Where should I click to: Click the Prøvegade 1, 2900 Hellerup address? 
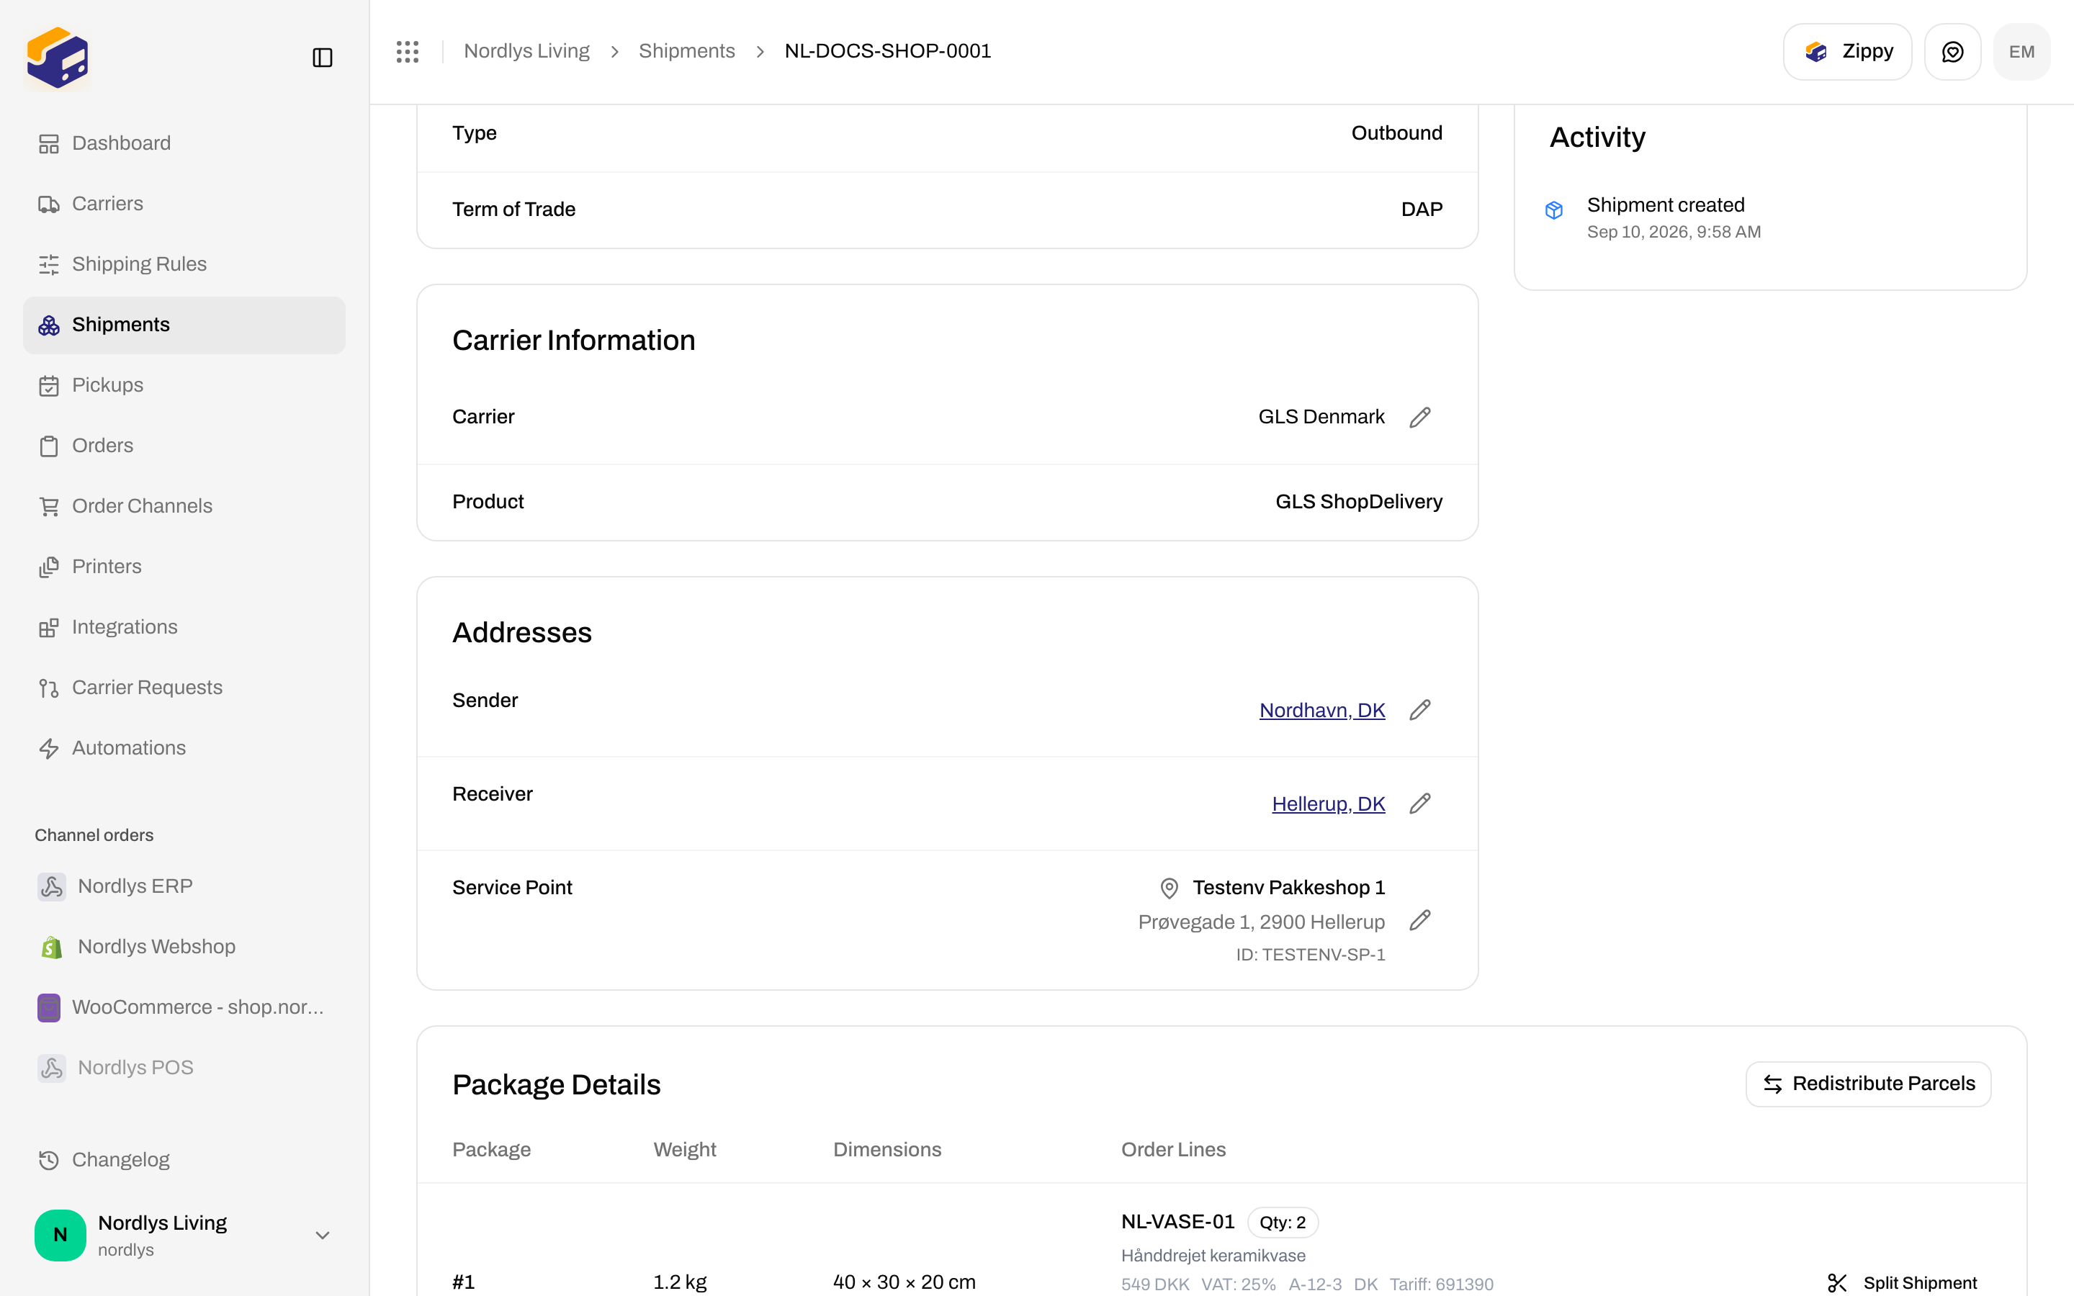point(1262,922)
